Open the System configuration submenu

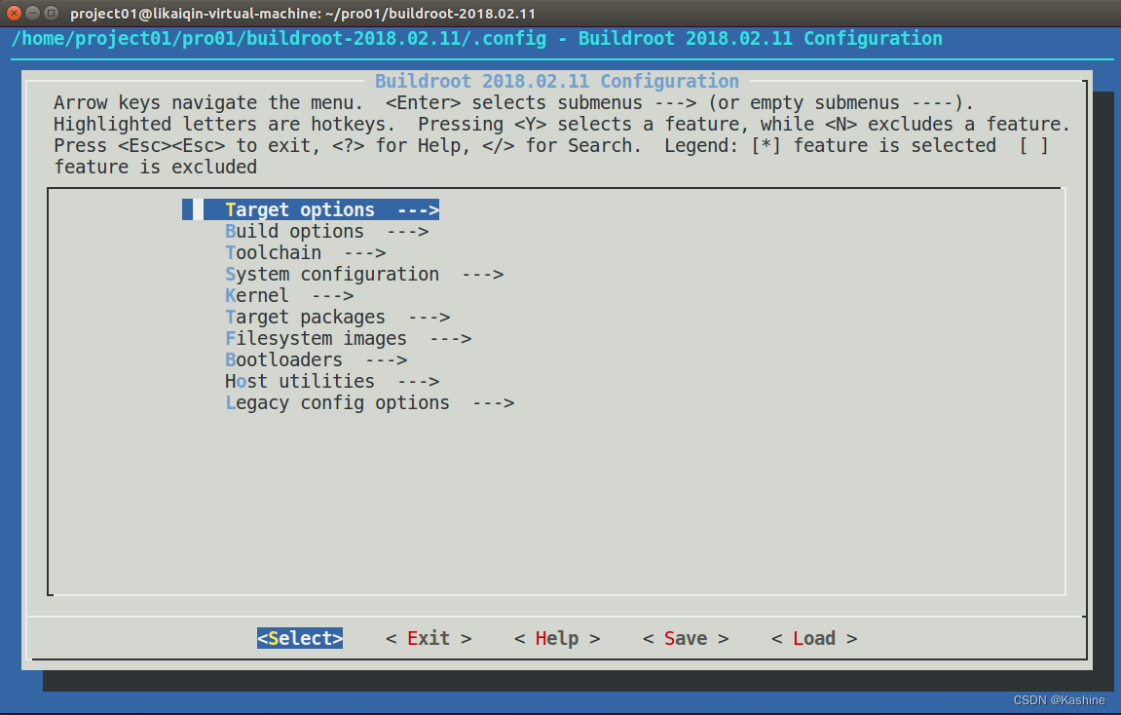332,274
